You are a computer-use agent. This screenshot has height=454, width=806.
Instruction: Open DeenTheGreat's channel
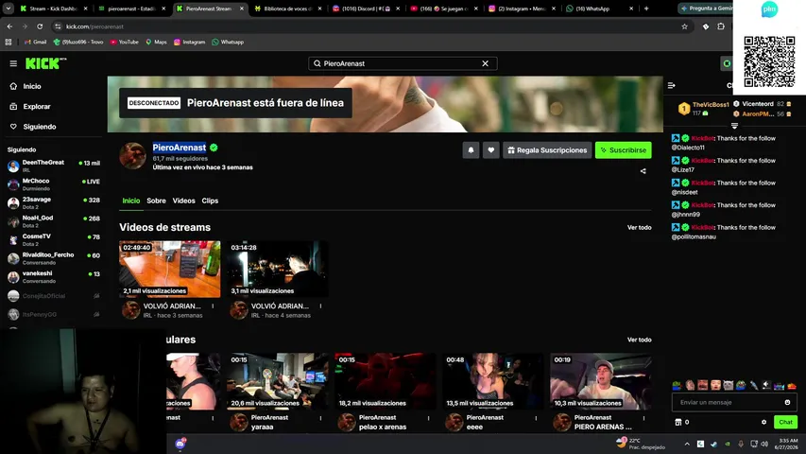pyautogui.click(x=54, y=166)
